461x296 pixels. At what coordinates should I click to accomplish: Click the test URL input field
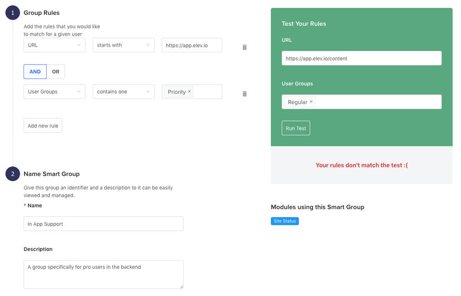(x=361, y=58)
